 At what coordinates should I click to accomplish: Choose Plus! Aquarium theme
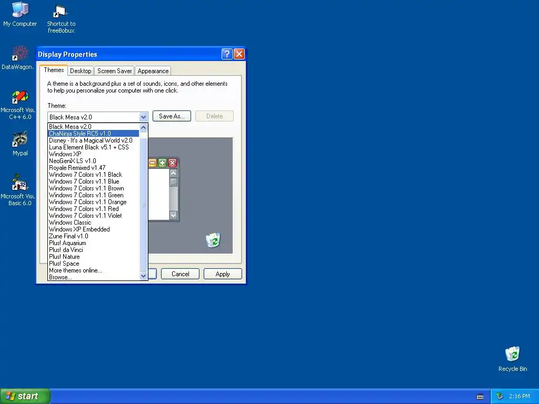coord(94,243)
